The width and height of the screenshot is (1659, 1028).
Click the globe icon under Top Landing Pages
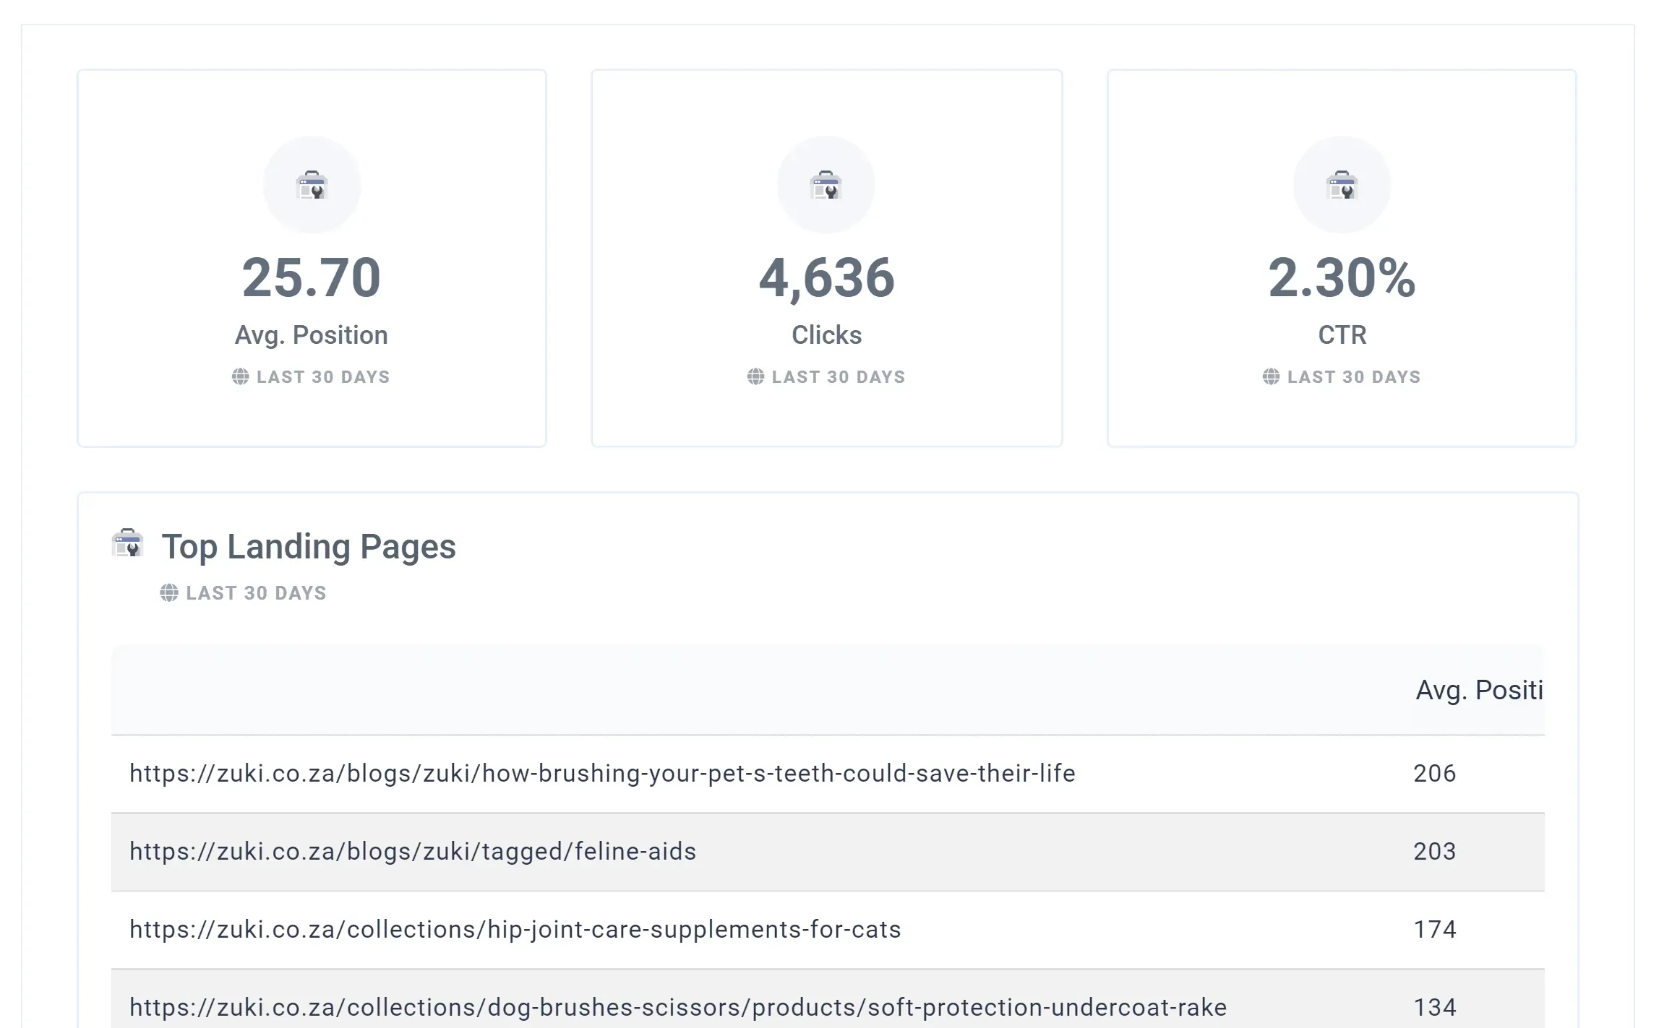coord(169,592)
